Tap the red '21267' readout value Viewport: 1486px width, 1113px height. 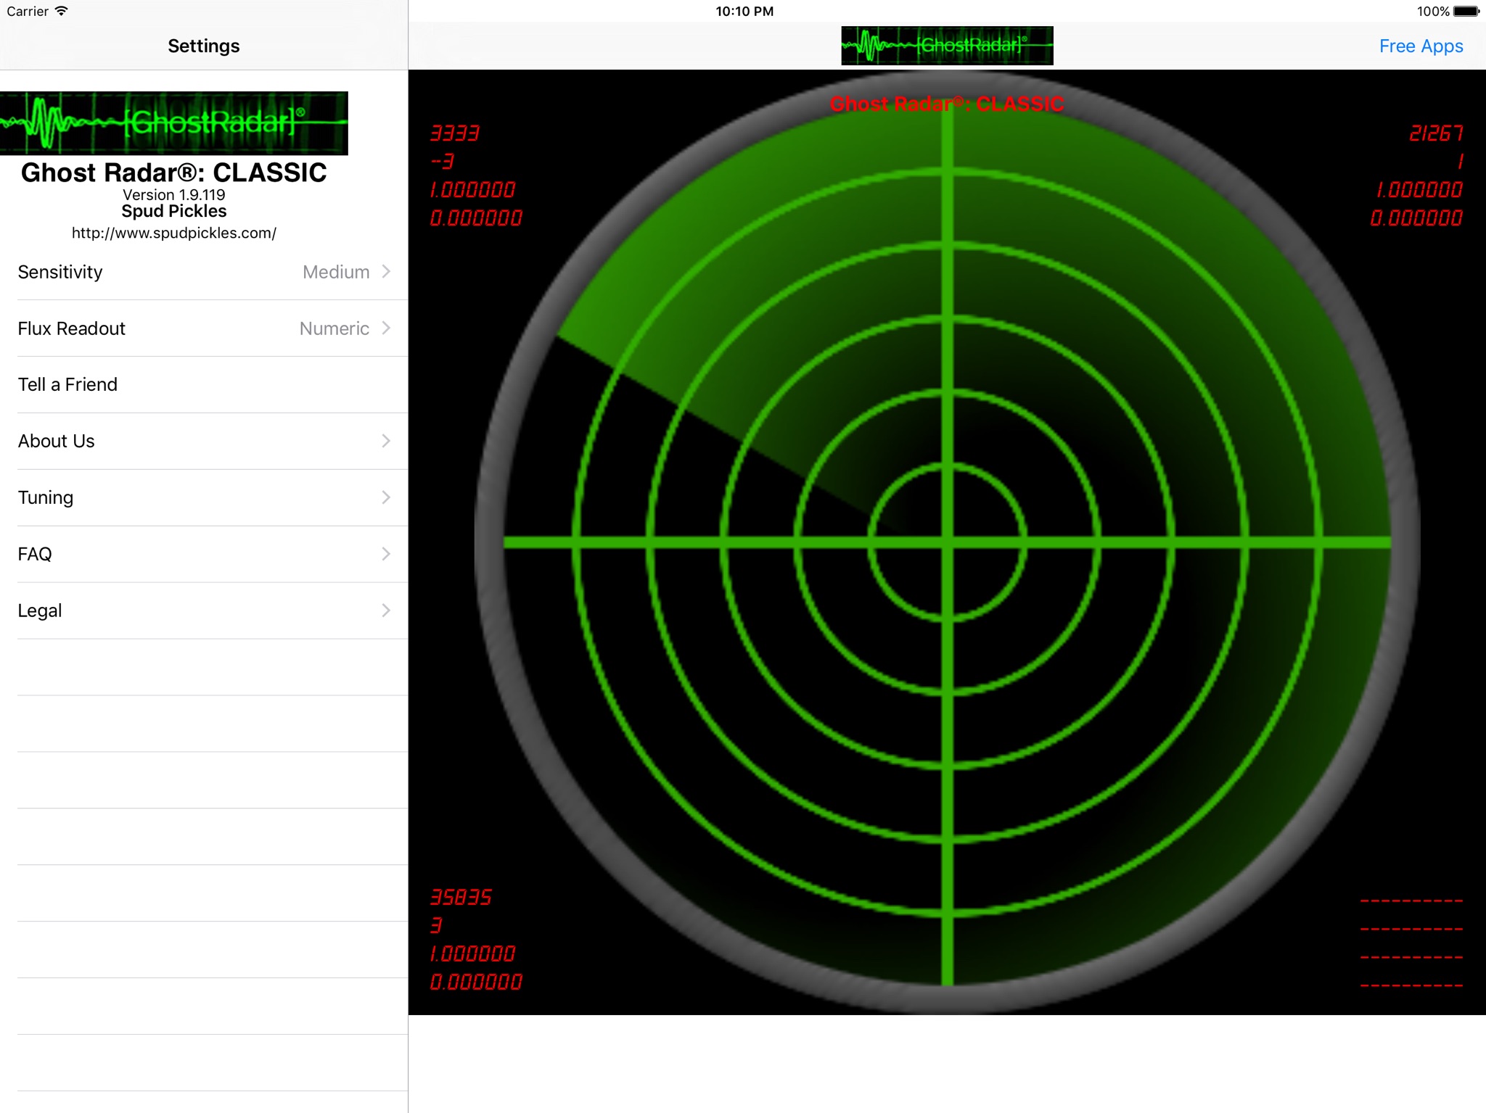click(1436, 133)
